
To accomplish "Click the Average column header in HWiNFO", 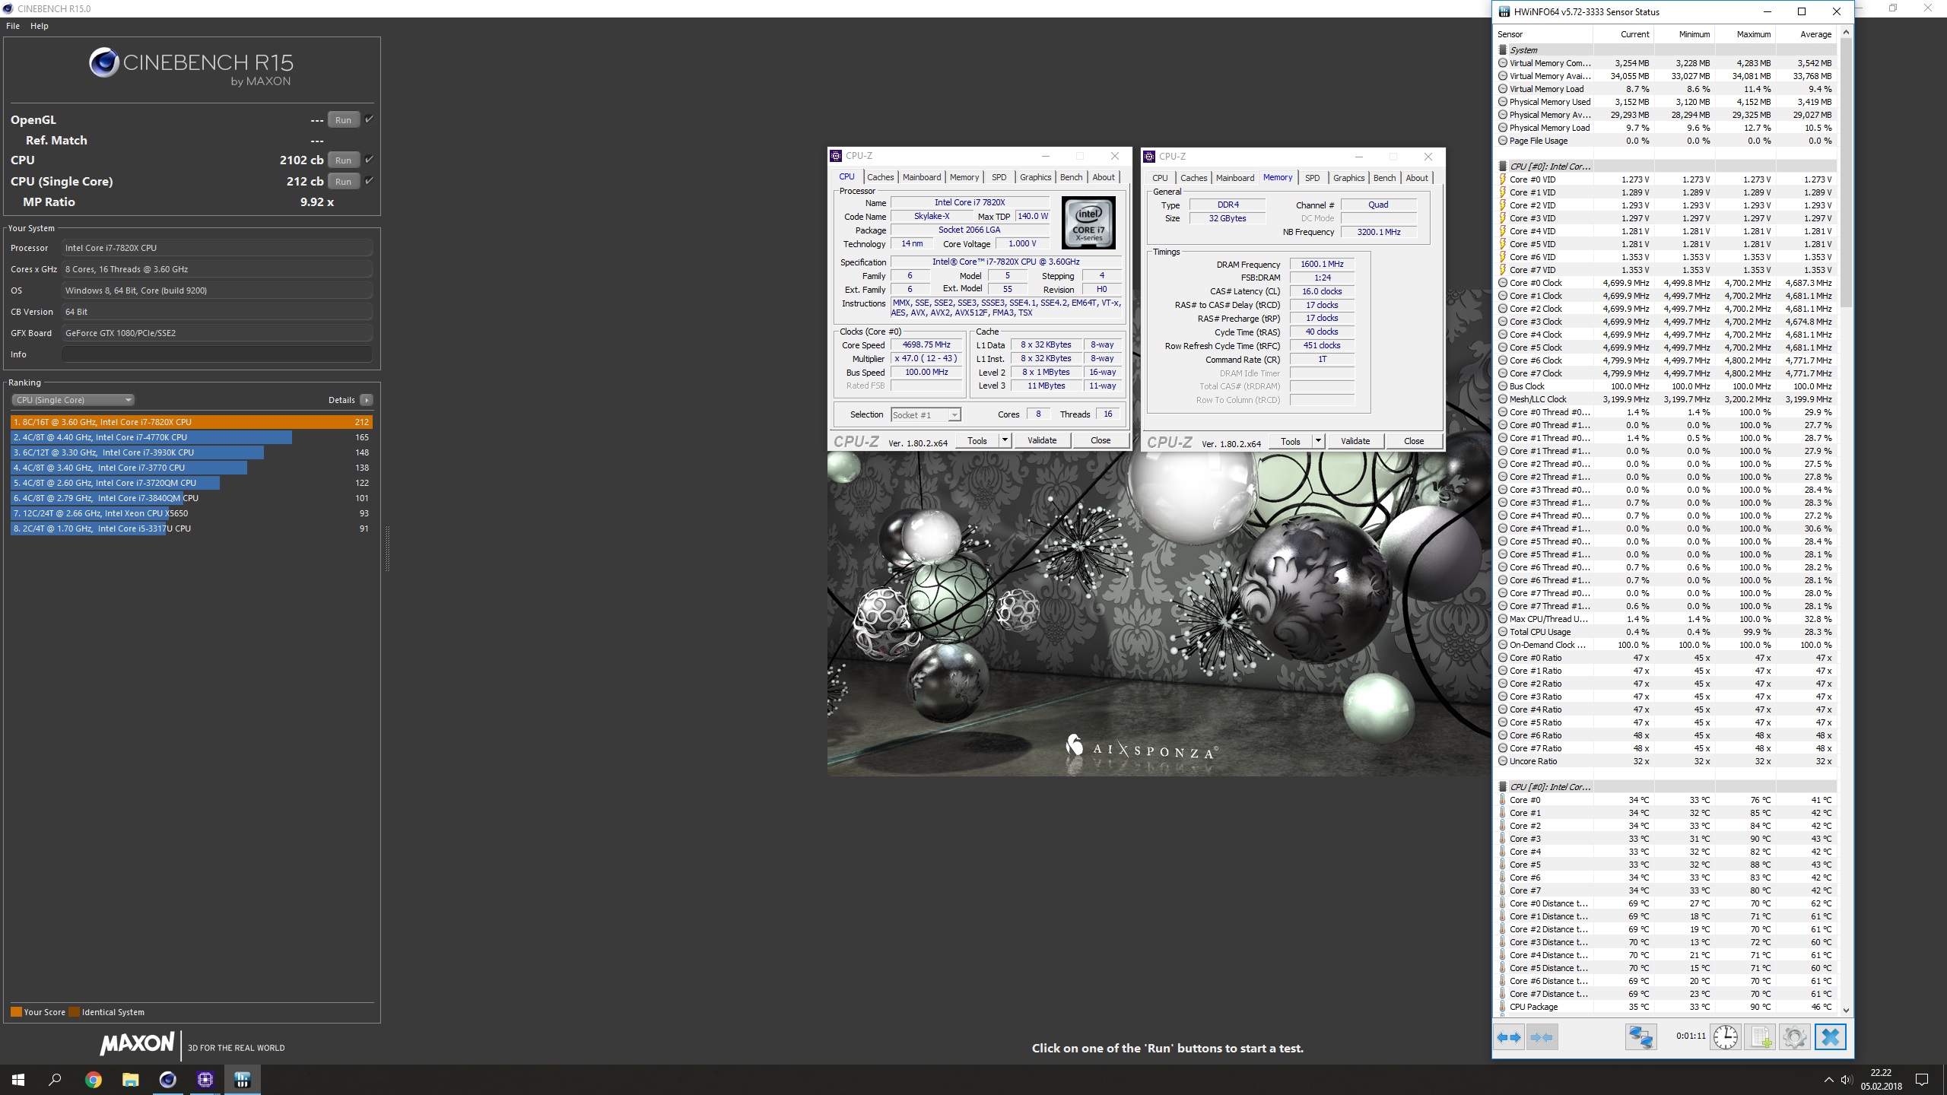I will click(1815, 34).
